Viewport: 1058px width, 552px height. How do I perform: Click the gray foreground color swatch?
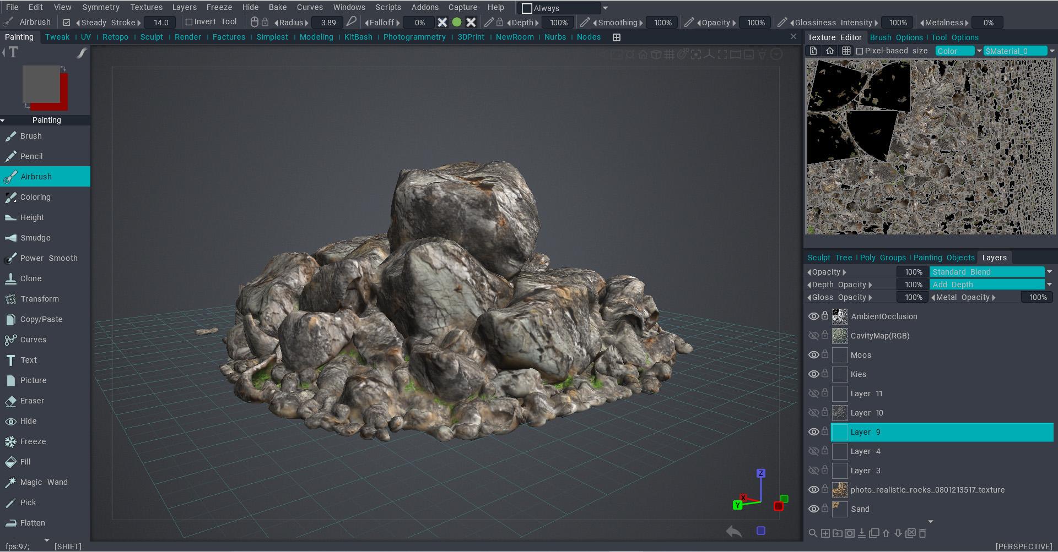41,84
